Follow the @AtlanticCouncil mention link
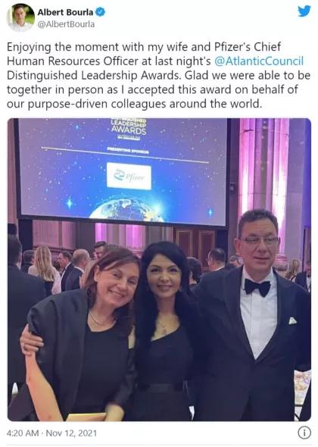The height and width of the screenshot is (447, 318). point(259,61)
